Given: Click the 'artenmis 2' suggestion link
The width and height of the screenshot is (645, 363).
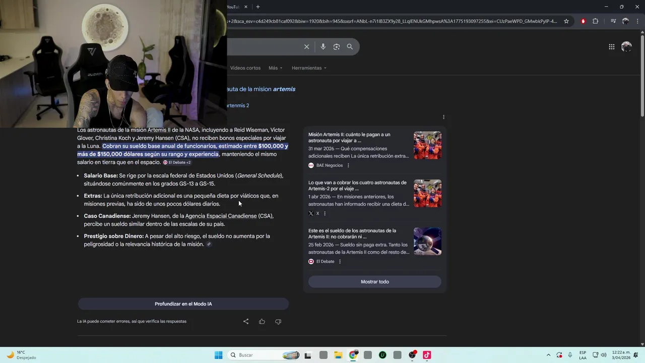Looking at the screenshot, I should (237, 105).
